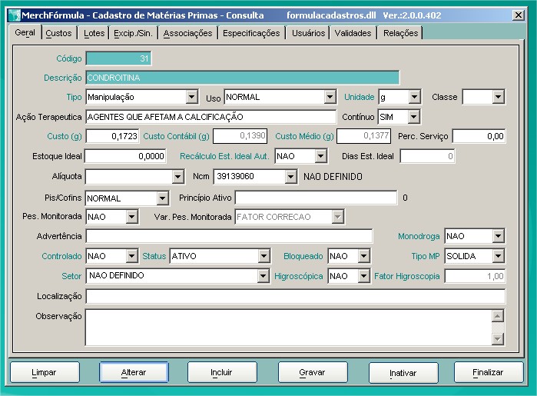
Task: Open the Custos tab
Action: click(58, 33)
